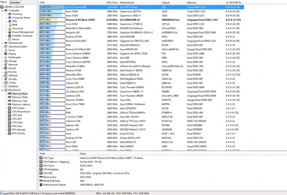Screen dimensions: 287x195
Task: Click the Value column header in details
Action: click(118, 154)
